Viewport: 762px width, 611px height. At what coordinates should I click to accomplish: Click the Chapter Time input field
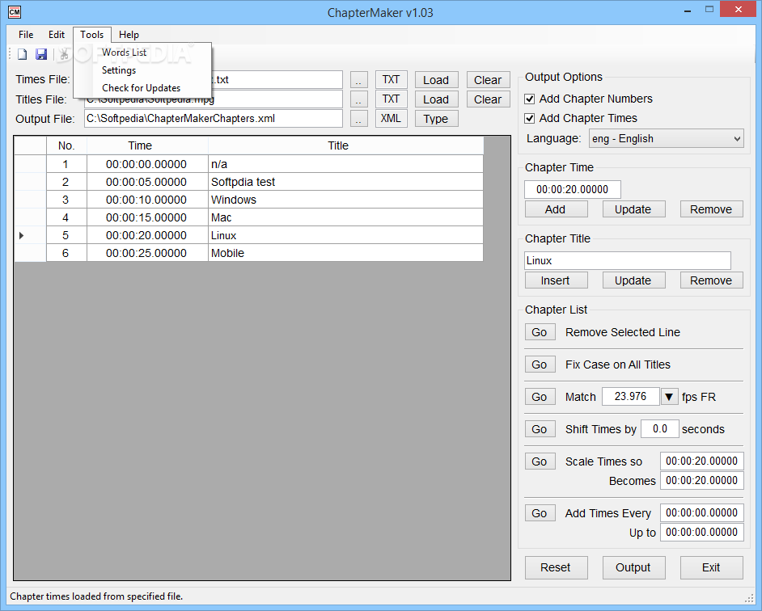[x=573, y=189]
